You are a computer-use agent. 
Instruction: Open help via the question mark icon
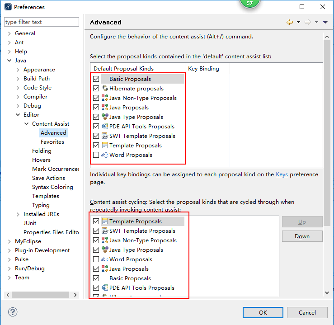pyautogui.click(x=13, y=312)
